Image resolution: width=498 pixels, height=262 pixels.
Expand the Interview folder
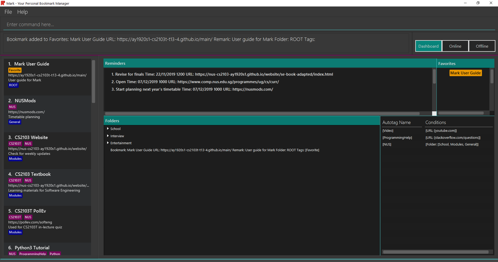click(108, 136)
